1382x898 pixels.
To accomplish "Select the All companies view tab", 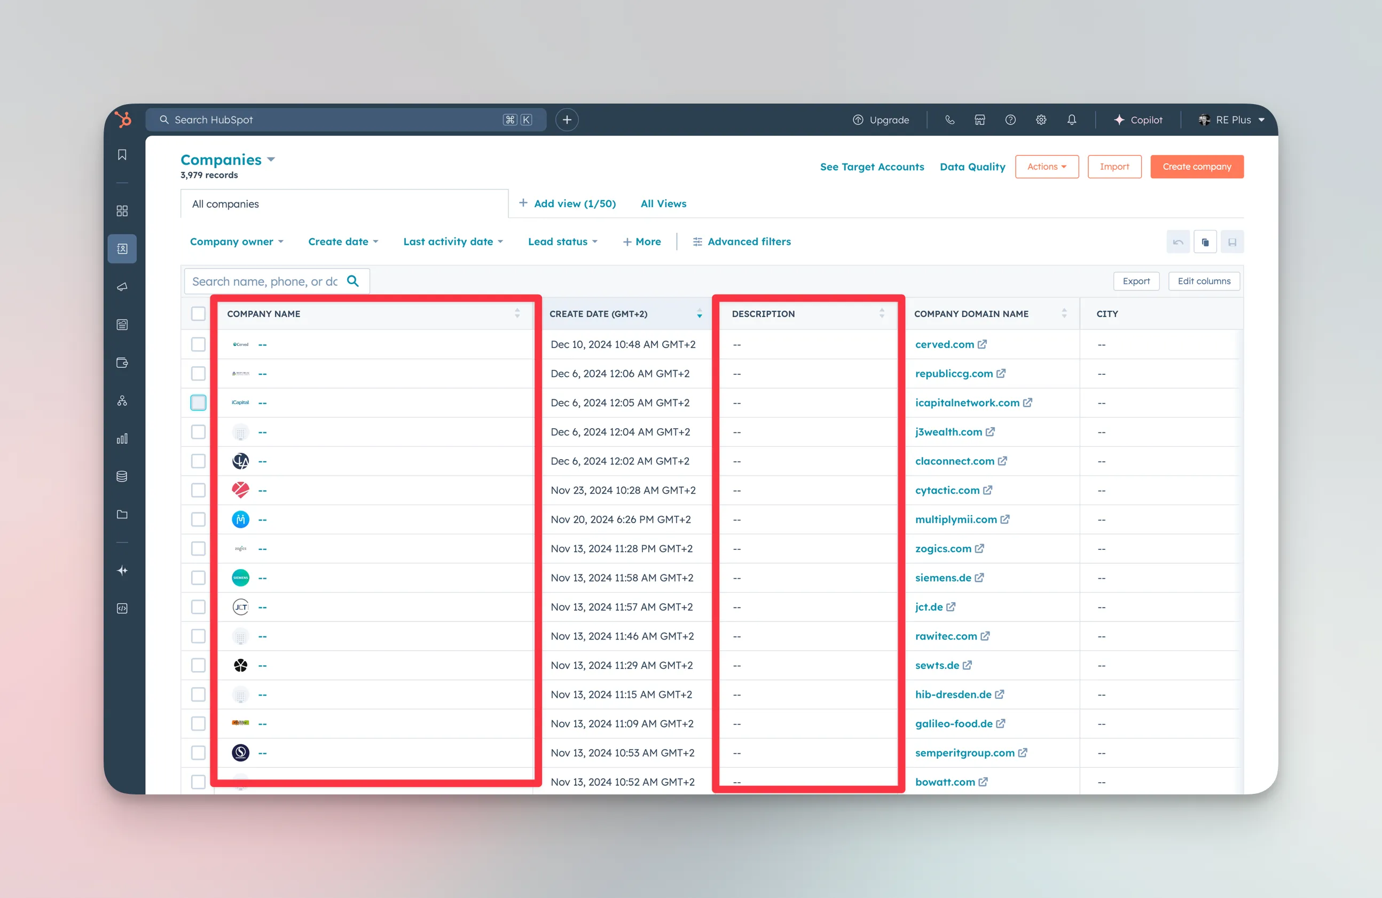I will pyautogui.click(x=344, y=204).
